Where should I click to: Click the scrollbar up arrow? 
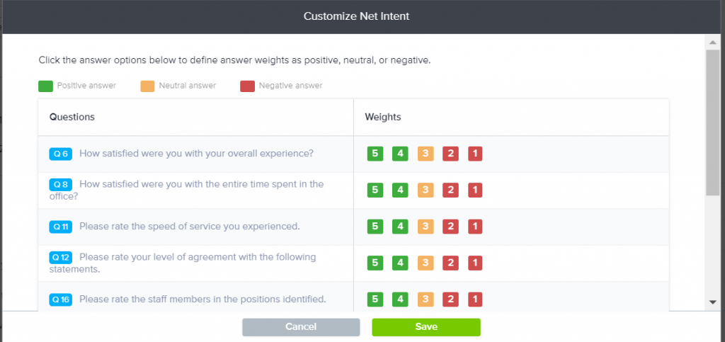click(x=713, y=42)
